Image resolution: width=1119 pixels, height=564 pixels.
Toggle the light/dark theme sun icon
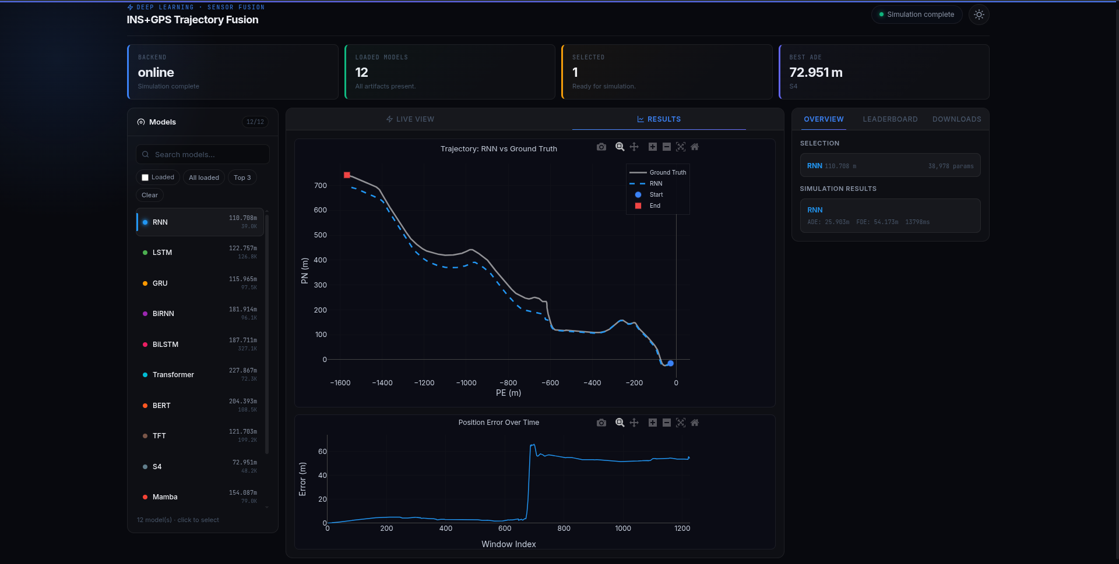tap(979, 15)
